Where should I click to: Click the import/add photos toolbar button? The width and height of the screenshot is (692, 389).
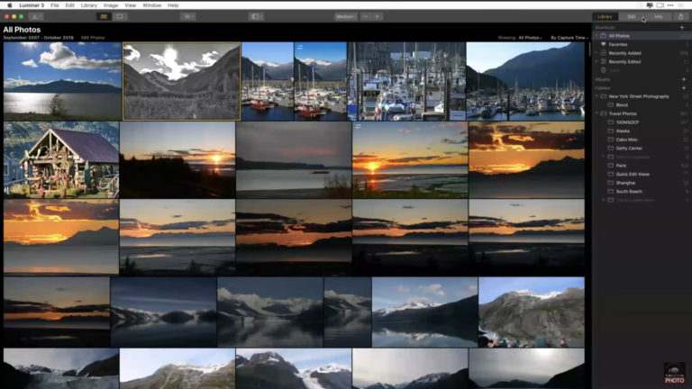(x=36, y=16)
